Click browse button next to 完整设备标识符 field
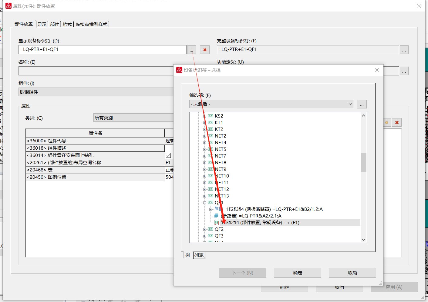 pyautogui.click(x=404, y=50)
